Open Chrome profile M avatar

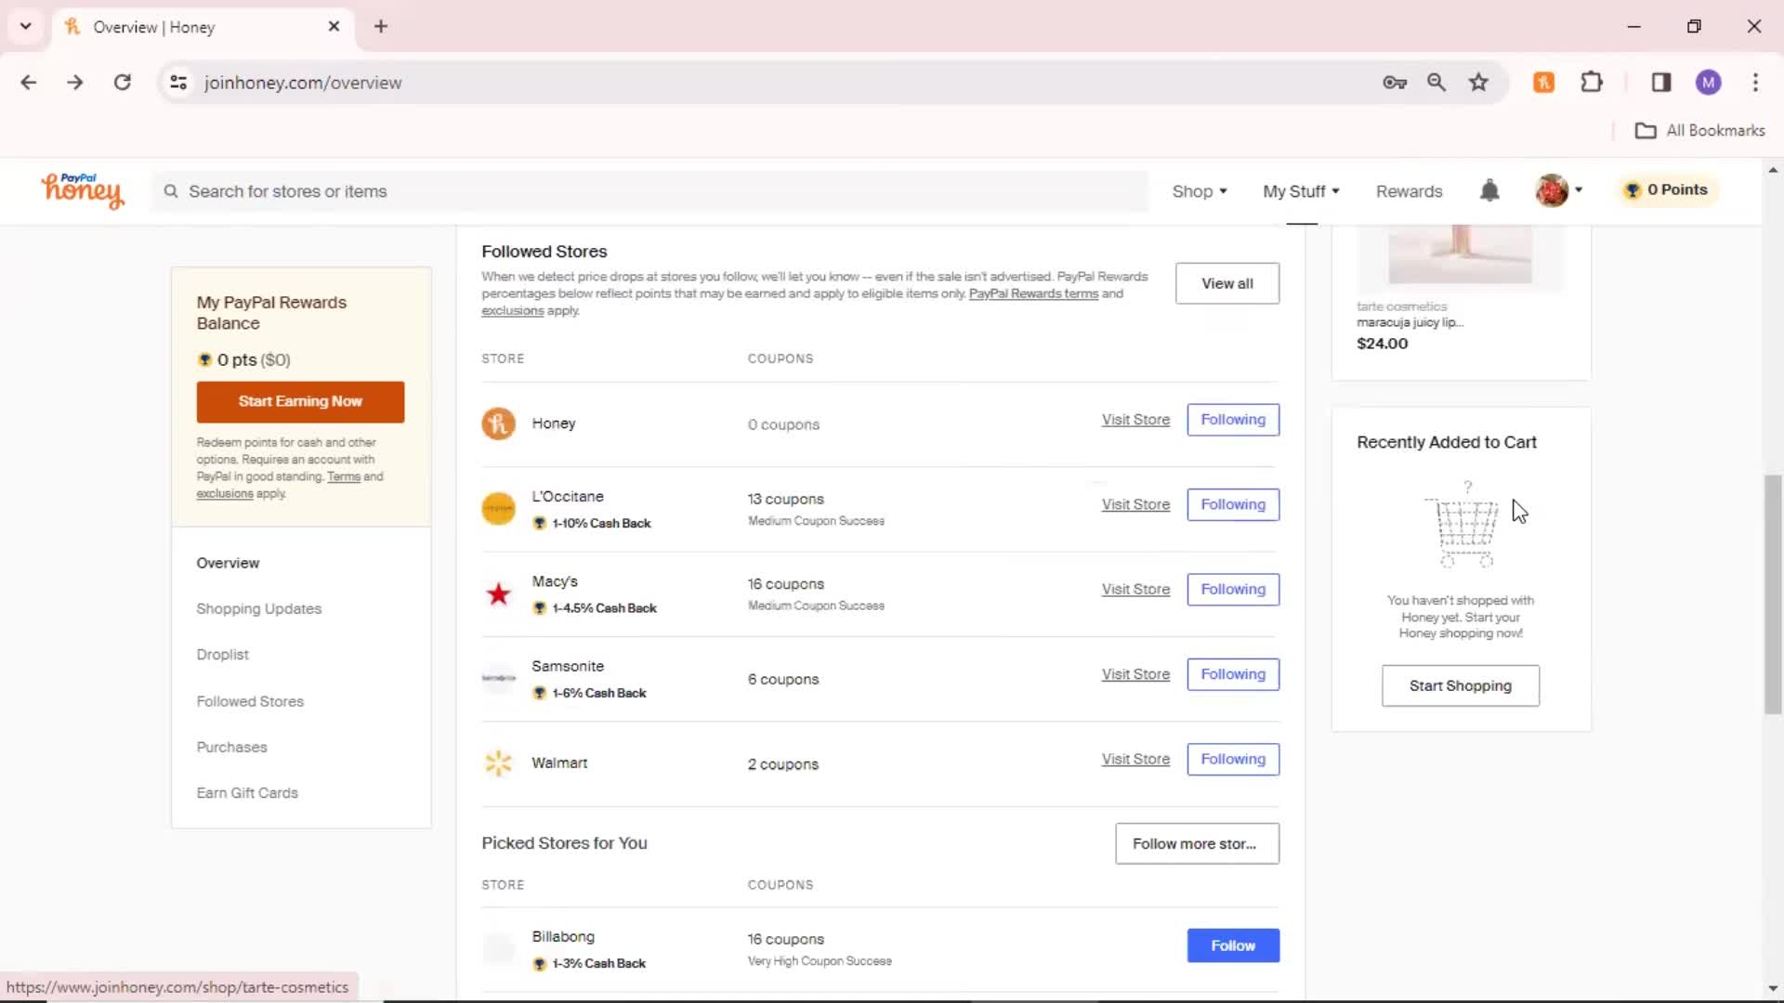click(1708, 83)
